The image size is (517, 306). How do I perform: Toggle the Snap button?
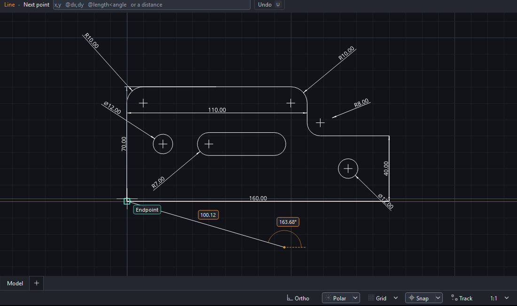(420, 298)
